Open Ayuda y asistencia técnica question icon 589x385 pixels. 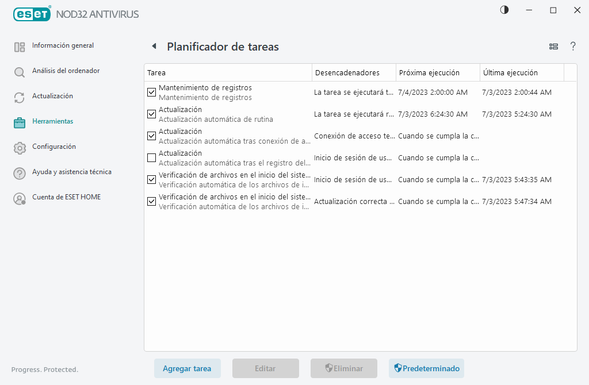tap(20, 172)
